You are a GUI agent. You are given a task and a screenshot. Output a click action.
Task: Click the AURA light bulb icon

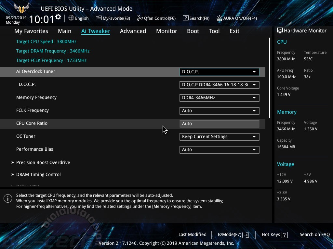click(219, 18)
